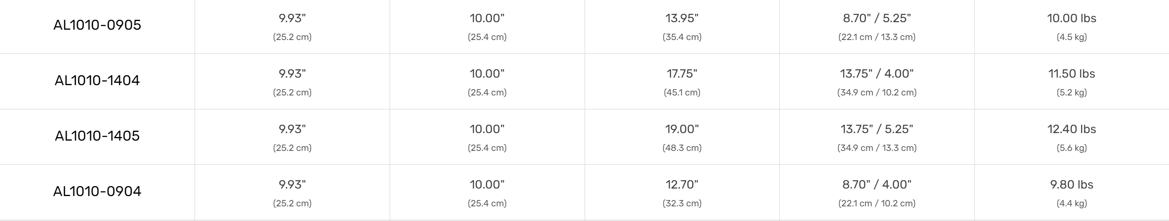This screenshot has width=1169, height=221.
Task: Select the 12.70" measurement cell
Action: point(682,185)
